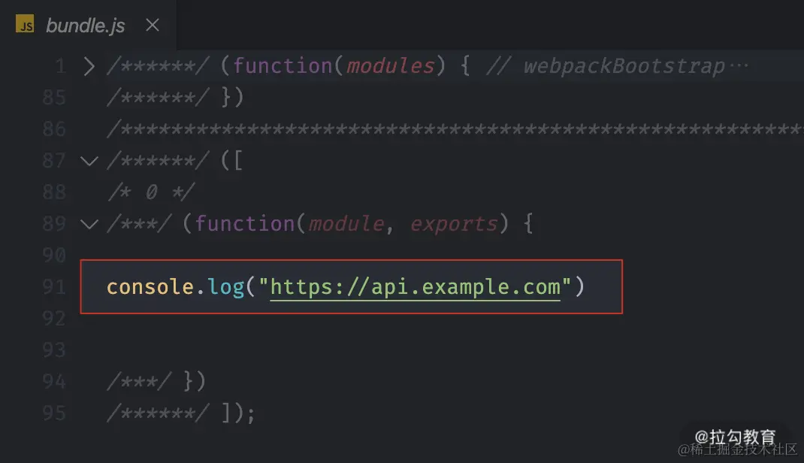Click the JS file icon on bundle.js tab
This screenshot has width=804, height=463.
[25, 24]
